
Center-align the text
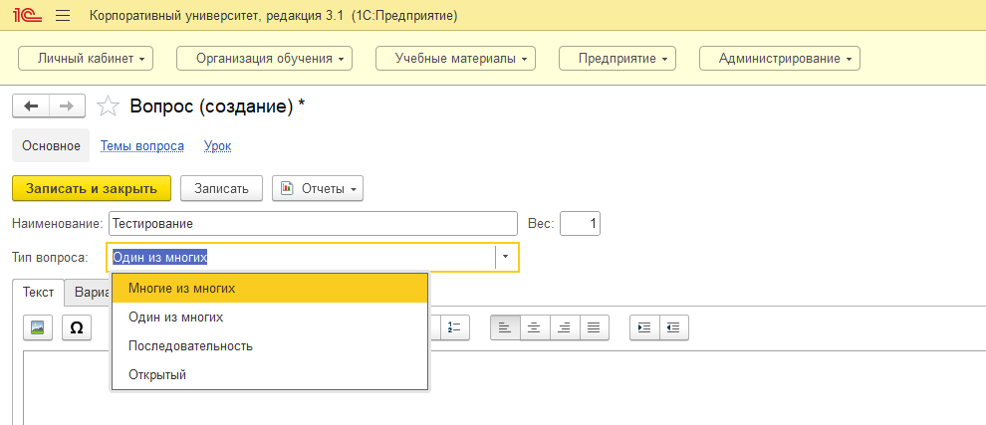tap(535, 327)
